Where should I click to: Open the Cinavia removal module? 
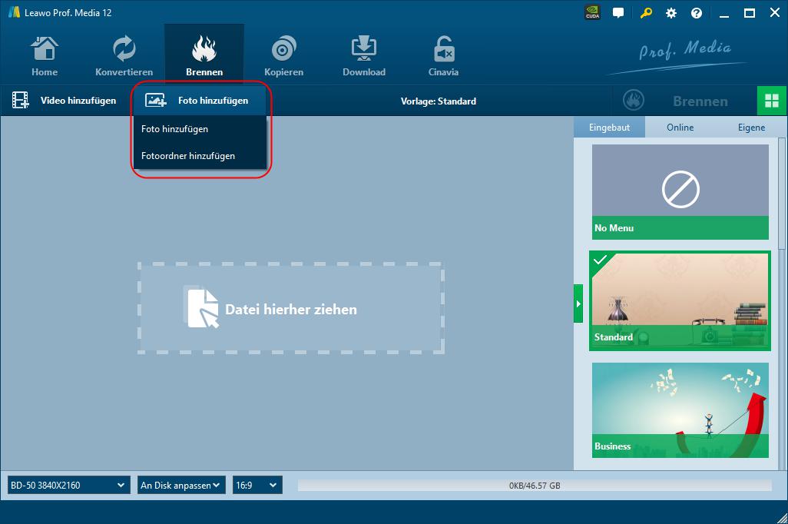click(443, 56)
